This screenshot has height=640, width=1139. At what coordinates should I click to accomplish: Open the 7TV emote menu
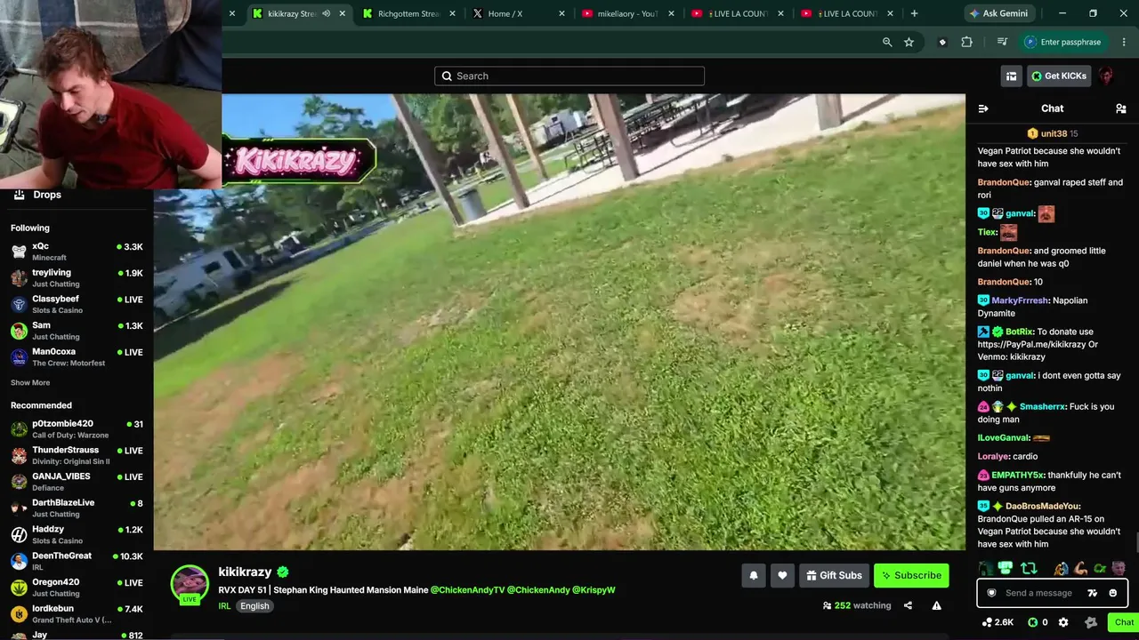[x=1093, y=593]
